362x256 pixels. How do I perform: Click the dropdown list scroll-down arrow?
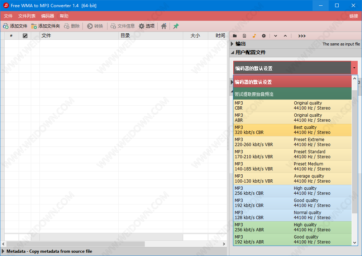click(x=354, y=243)
